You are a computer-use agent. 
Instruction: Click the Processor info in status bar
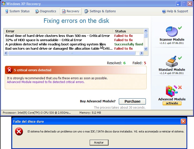[37, 113]
